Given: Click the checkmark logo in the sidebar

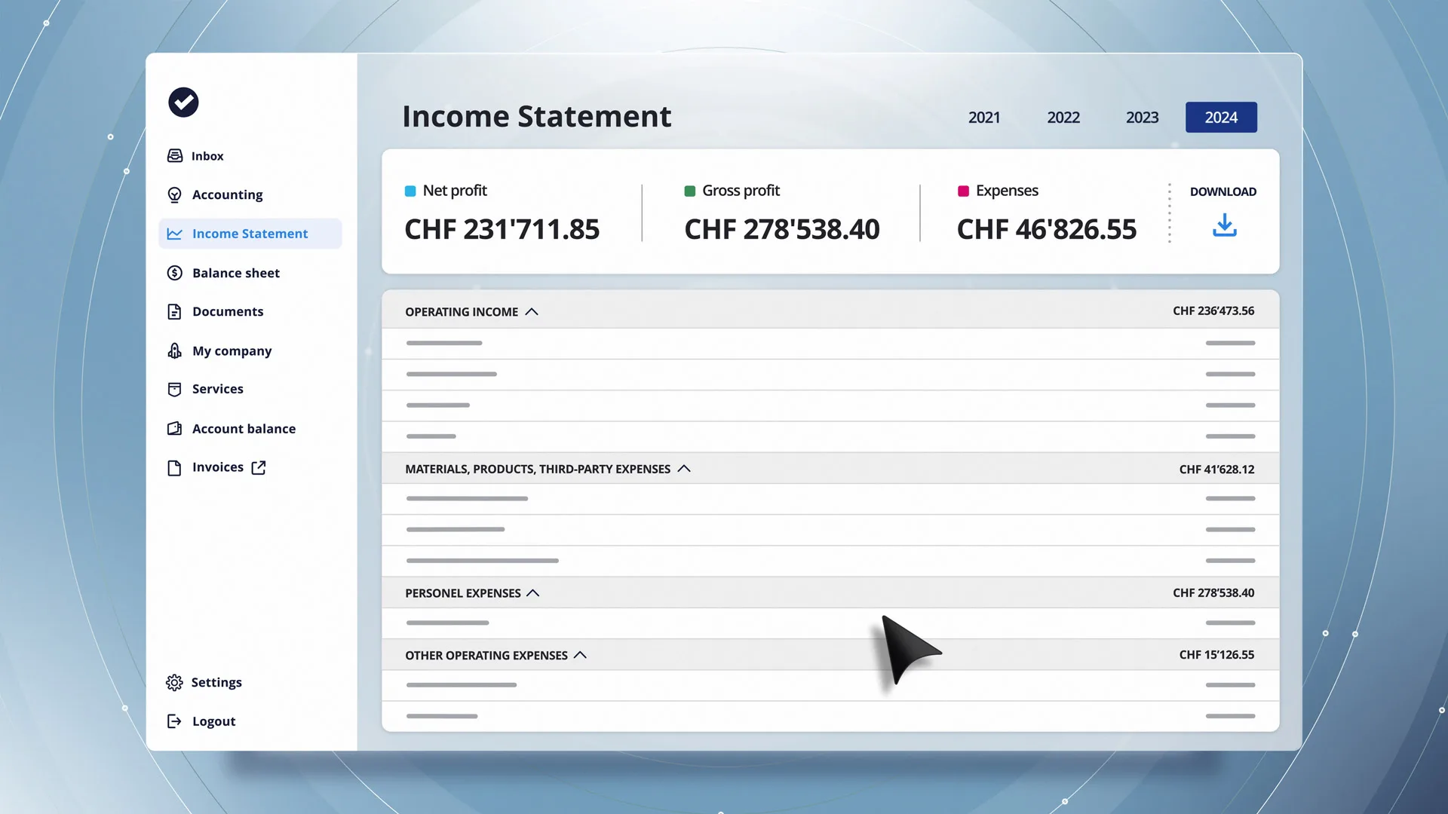Looking at the screenshot, I should [x=183, y=103].
